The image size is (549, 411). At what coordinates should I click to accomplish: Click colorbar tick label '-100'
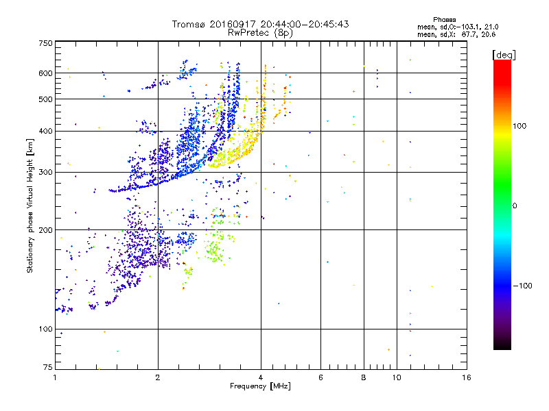point(522,286)
